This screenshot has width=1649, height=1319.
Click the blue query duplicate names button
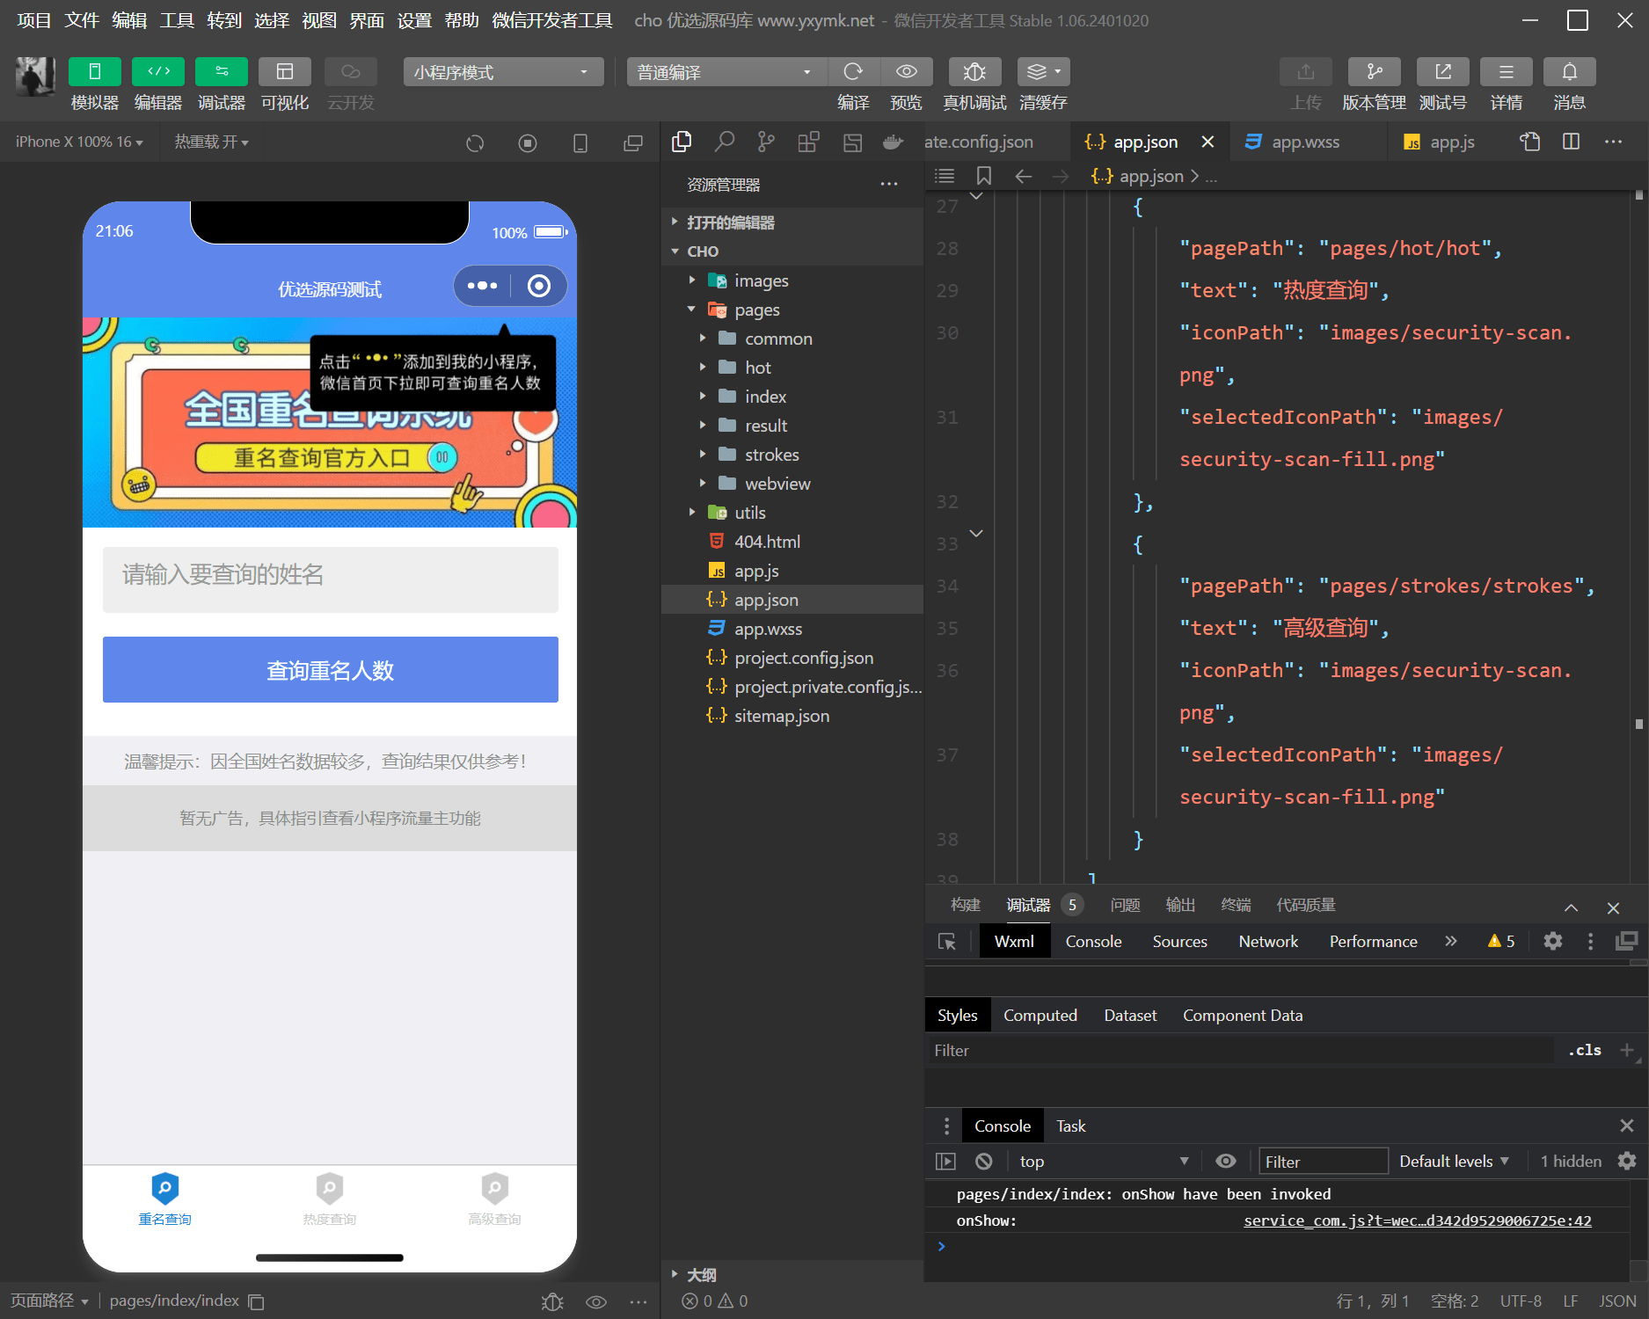coord(330,670)
